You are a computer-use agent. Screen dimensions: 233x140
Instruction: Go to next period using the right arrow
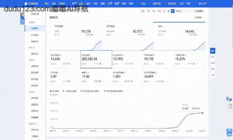click(x=190, y=11)
